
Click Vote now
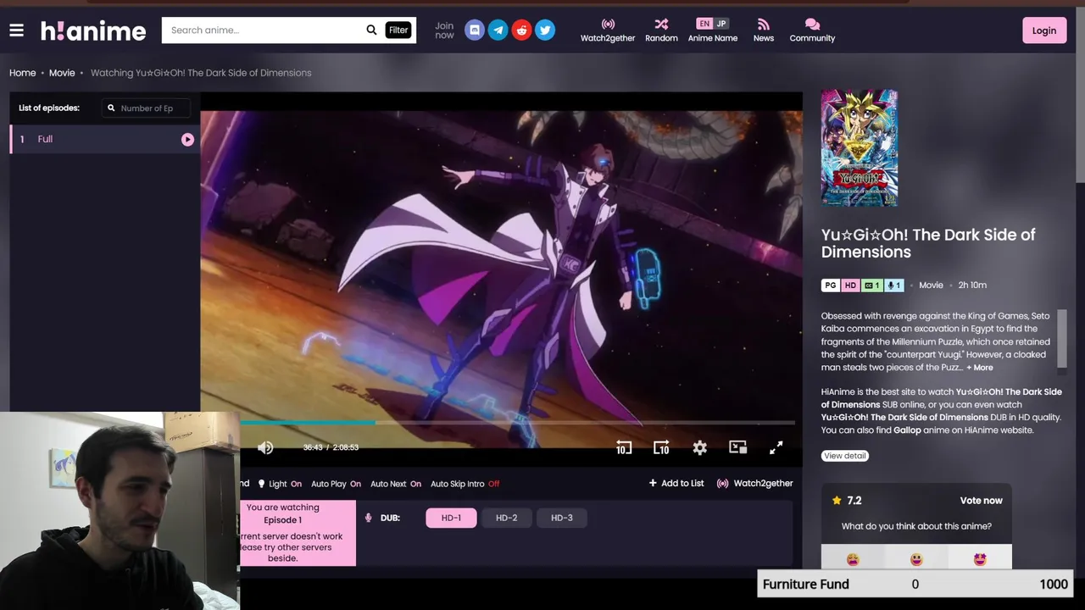(x=981, y=501)
